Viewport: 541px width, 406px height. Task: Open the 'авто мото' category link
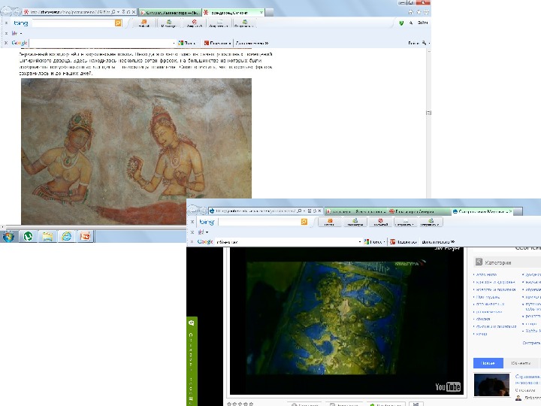(x=486, y=275)
